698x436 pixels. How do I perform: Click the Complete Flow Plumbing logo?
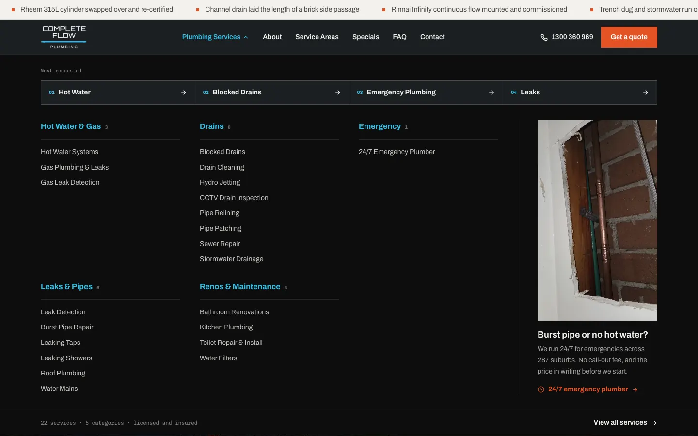click(x=64, y=37)
